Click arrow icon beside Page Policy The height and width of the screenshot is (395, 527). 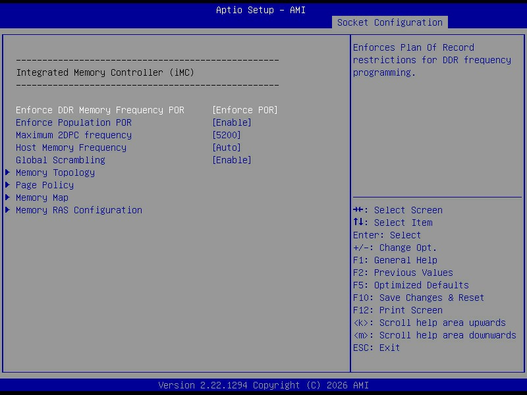click(8, 185)
